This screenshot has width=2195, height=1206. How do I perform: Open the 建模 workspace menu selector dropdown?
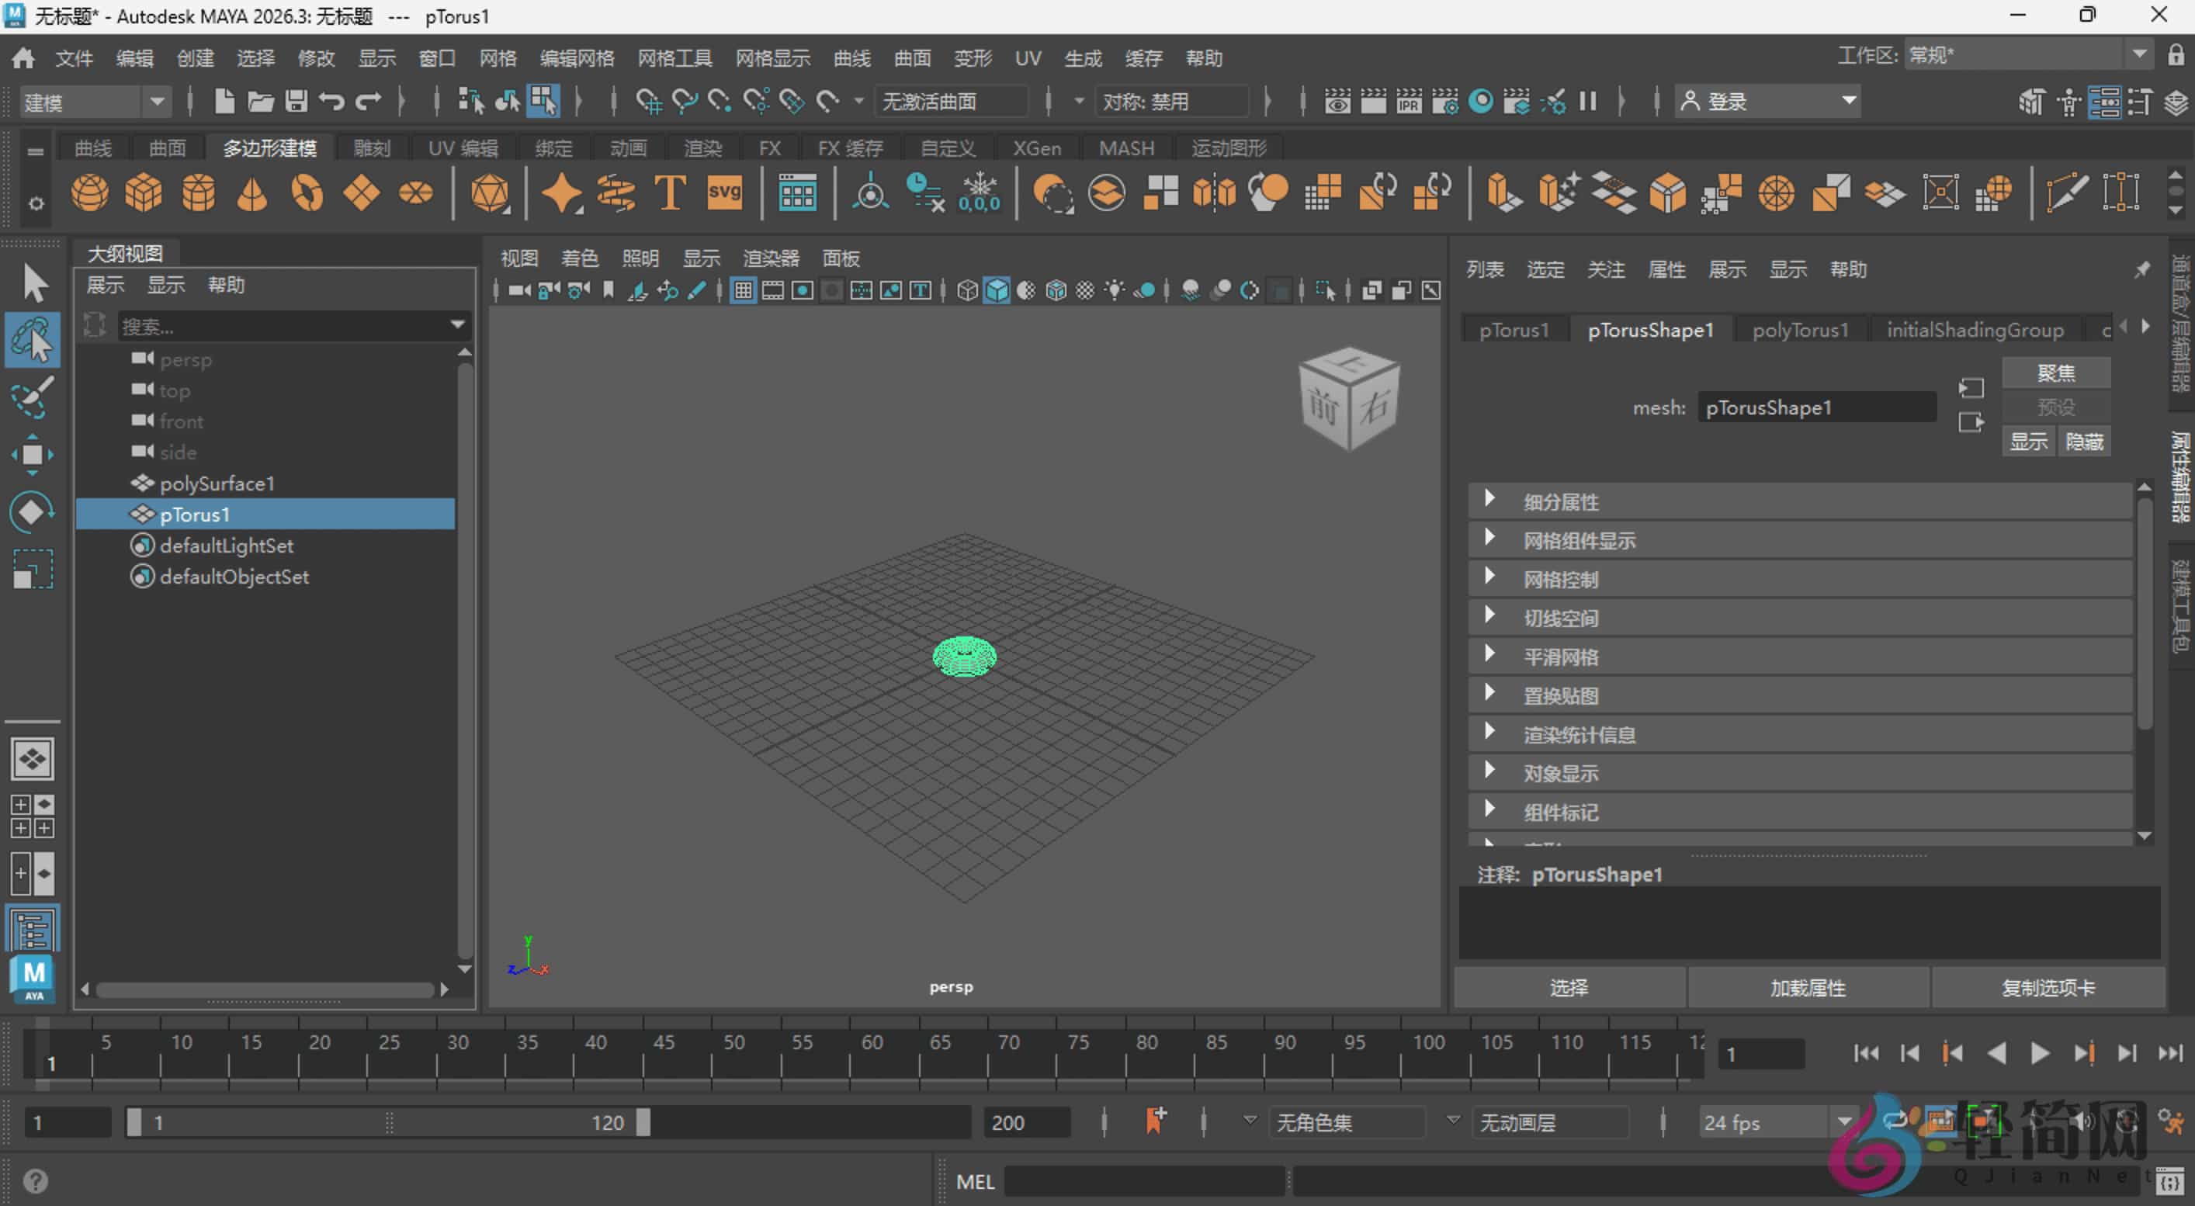(x=156, y=102)
